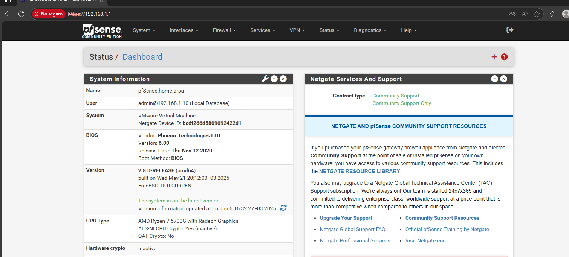Open the Interfaces menu
569x257 pixels.
184,30
